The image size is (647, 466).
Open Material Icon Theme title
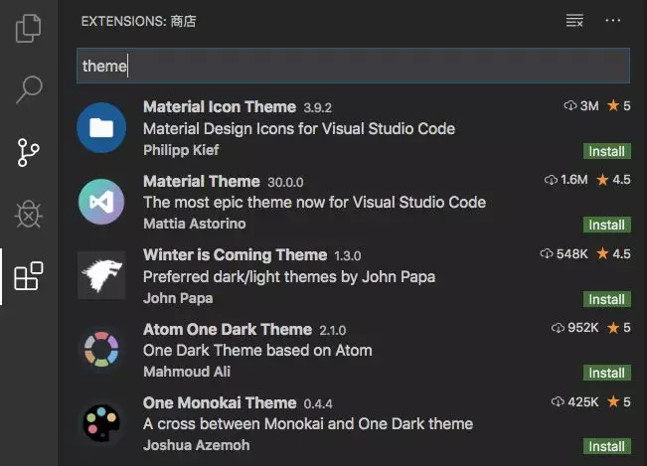(x=220, y=107)
